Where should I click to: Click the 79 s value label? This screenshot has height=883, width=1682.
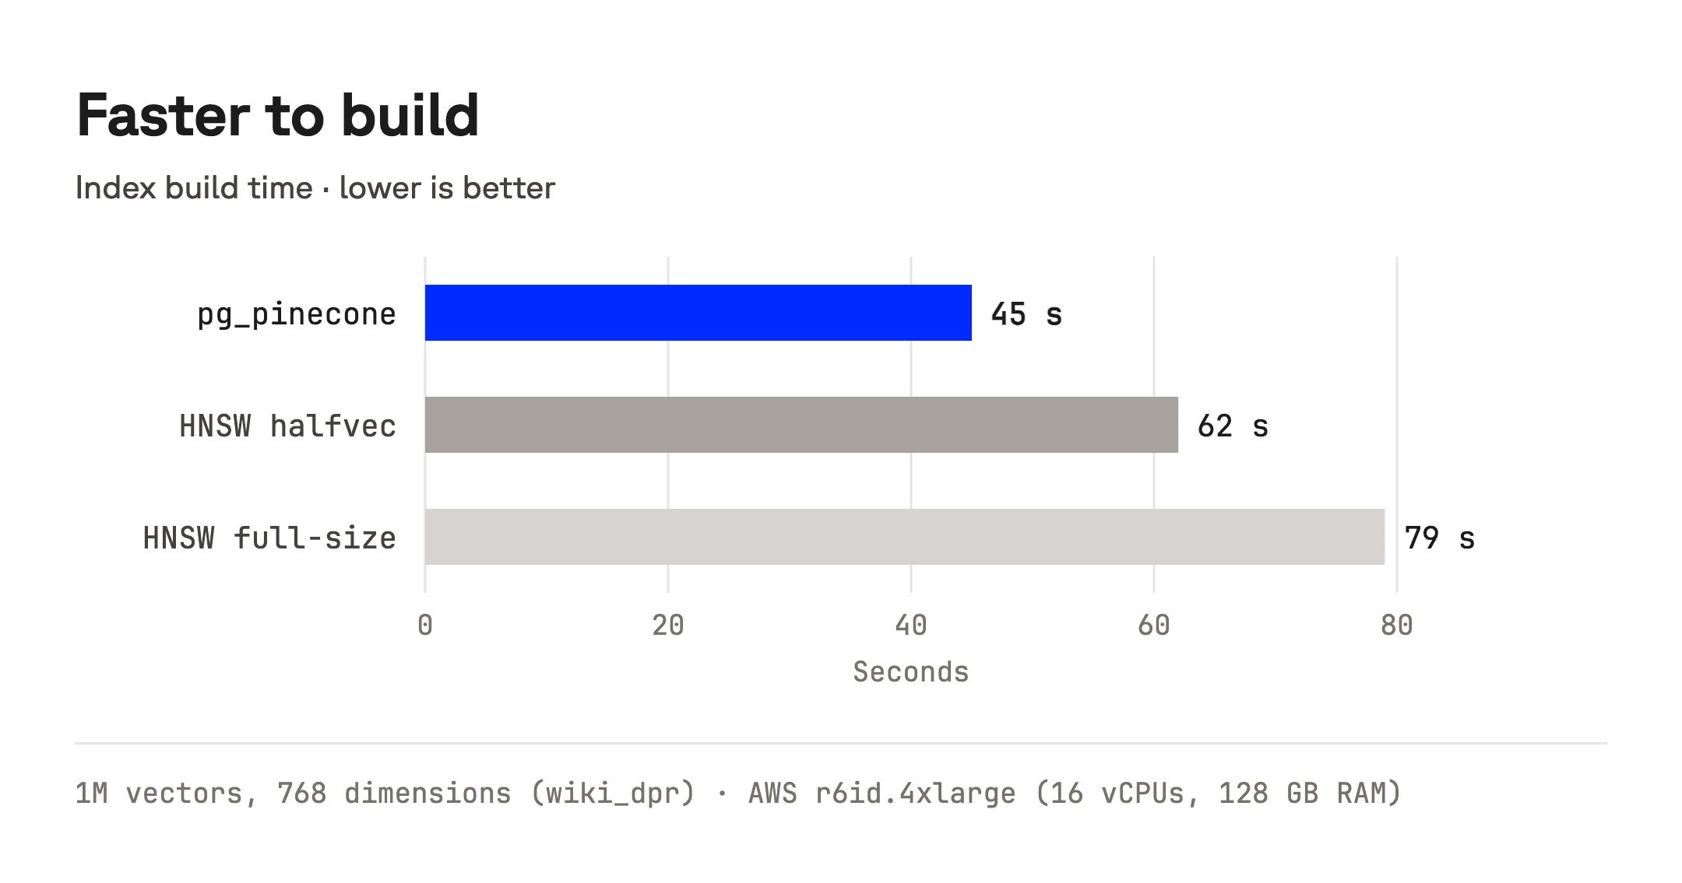pos(1439,538)
